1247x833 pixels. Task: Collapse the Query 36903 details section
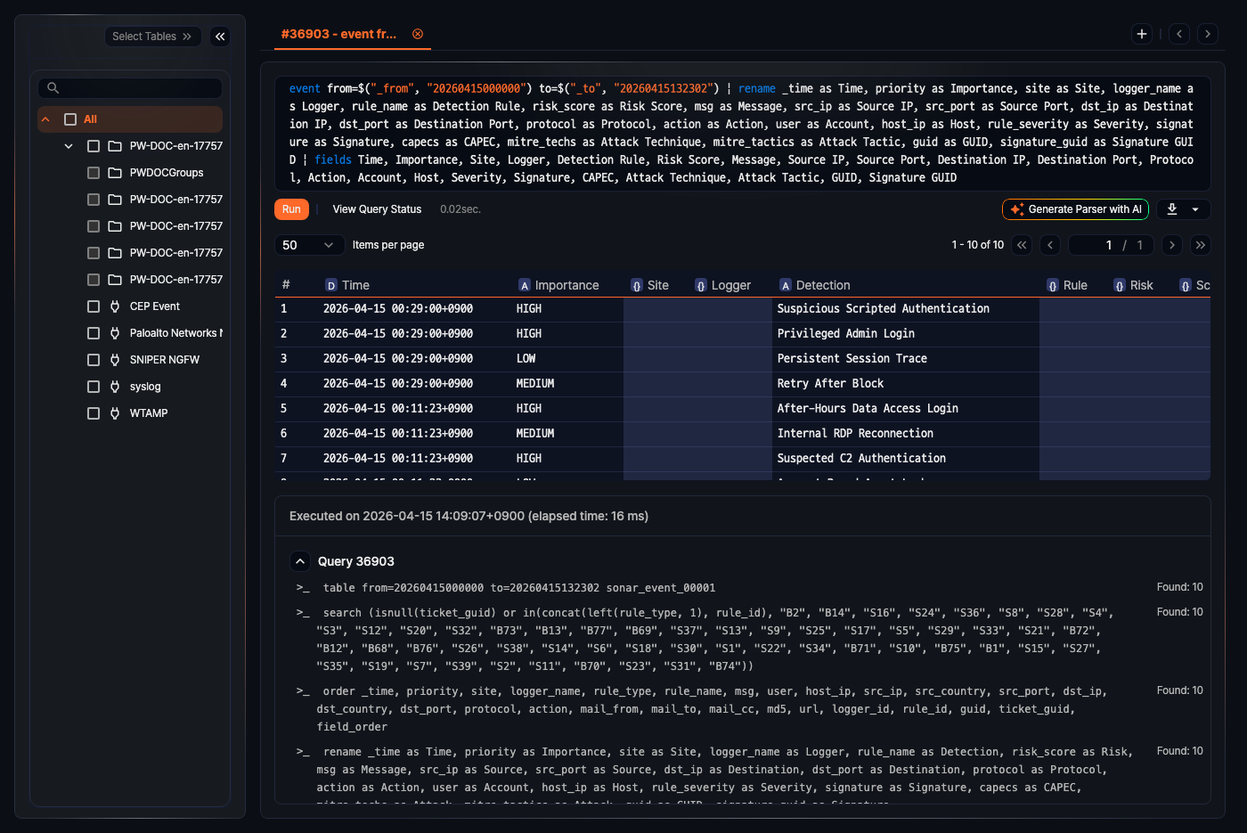pyautogui.click(x=300, y=561)
